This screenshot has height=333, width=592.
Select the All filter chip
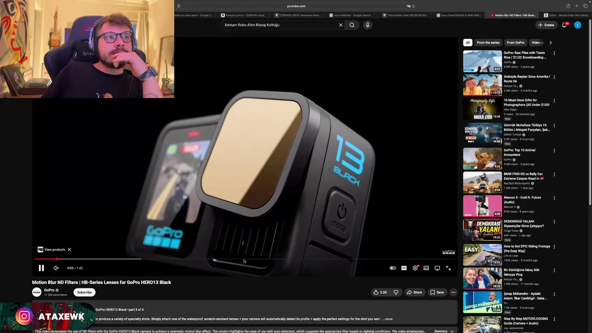(x=468, y=43)
